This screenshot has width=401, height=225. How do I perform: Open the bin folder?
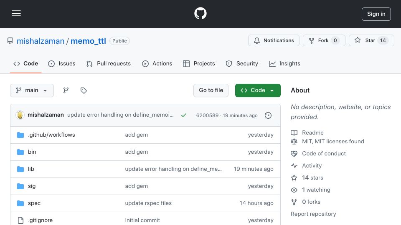[32, 152]
